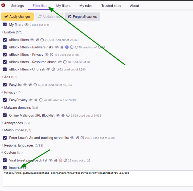The height and width of the screenshot is (191, 193).
Task: Click Update now button
Action: pyautogui.click(x=49, y=16)
